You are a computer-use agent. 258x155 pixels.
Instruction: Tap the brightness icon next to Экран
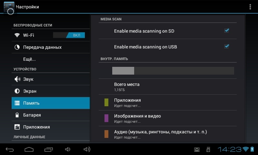(x=17, y=91)
